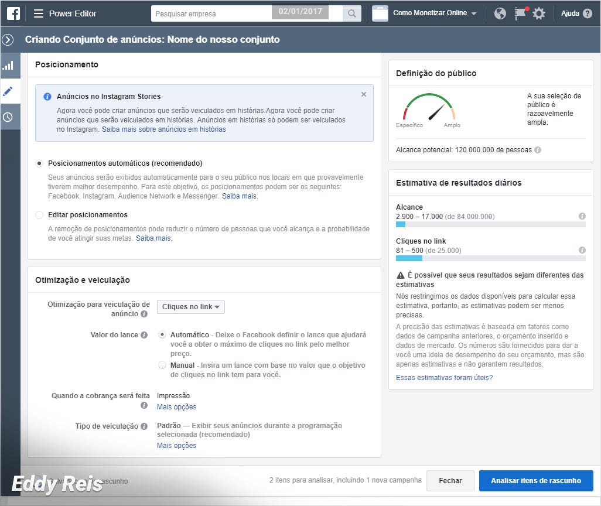Click the Estimativa de resultados diários heading
The height and width of the screenshot is (506, 601).
tap(459, 183)
